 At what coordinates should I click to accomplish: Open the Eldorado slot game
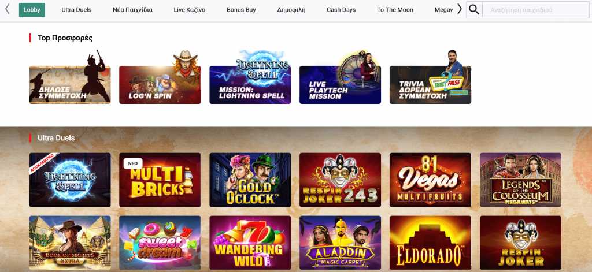(x=430, y=243)
